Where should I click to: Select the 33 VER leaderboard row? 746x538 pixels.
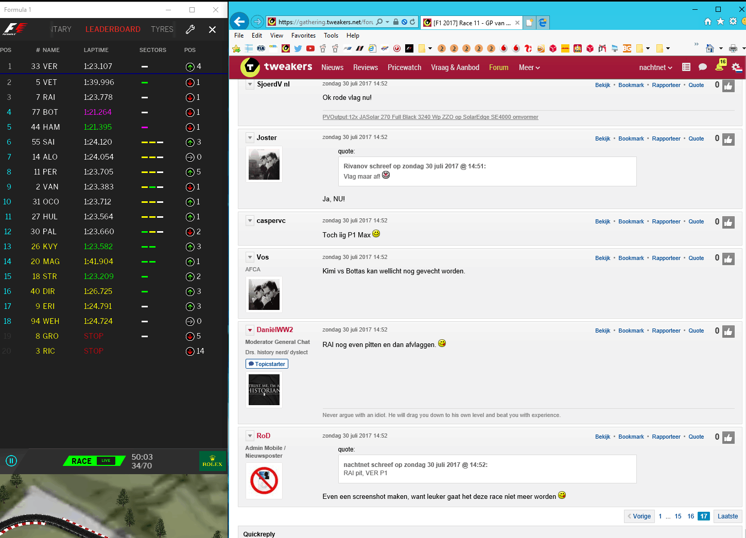114,66
